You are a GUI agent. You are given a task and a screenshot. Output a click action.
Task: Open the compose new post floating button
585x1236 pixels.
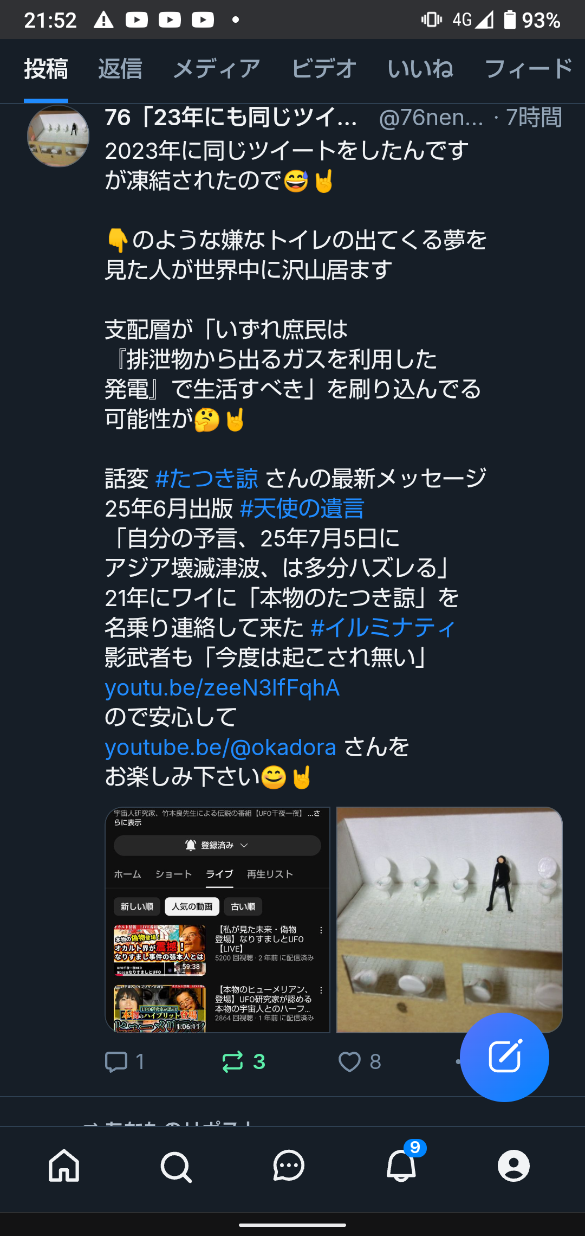pyautogui.click(x=505, y=1057)
